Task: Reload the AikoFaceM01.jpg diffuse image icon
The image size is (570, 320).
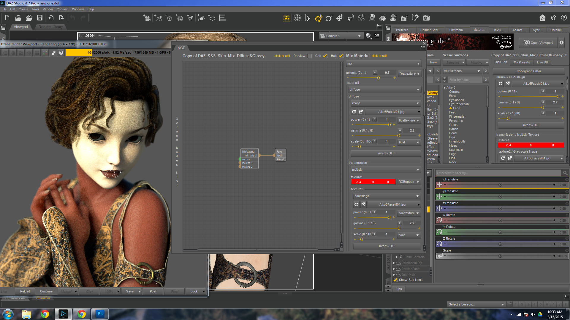Action: tap(354, 112)
